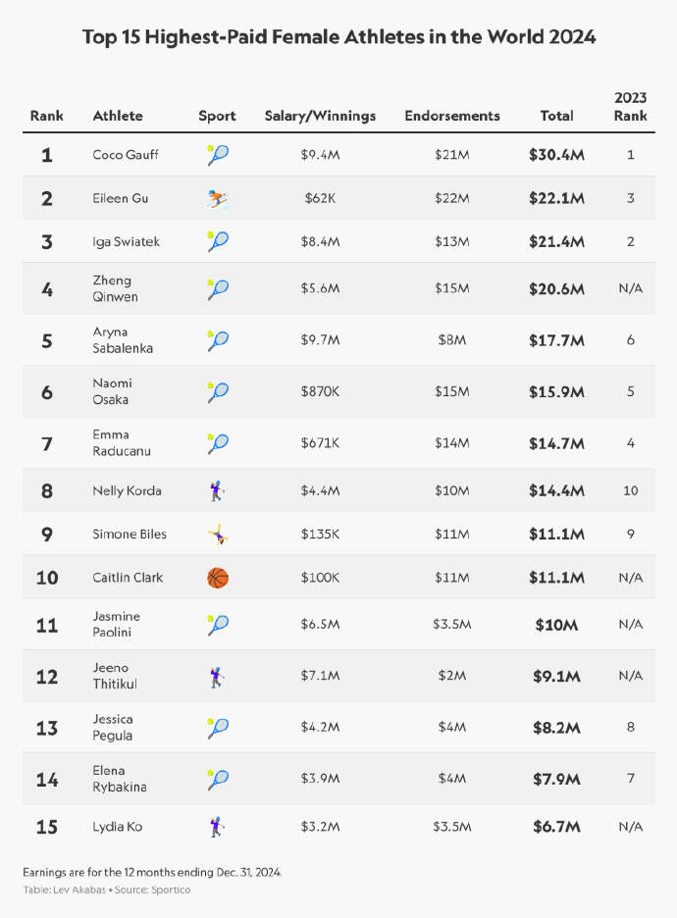Click the basketball icon for Caitlin Clark

(x=218, y=578)
